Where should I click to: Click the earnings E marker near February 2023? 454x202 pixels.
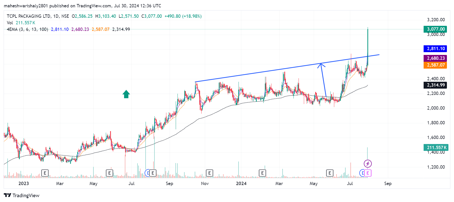45,173
